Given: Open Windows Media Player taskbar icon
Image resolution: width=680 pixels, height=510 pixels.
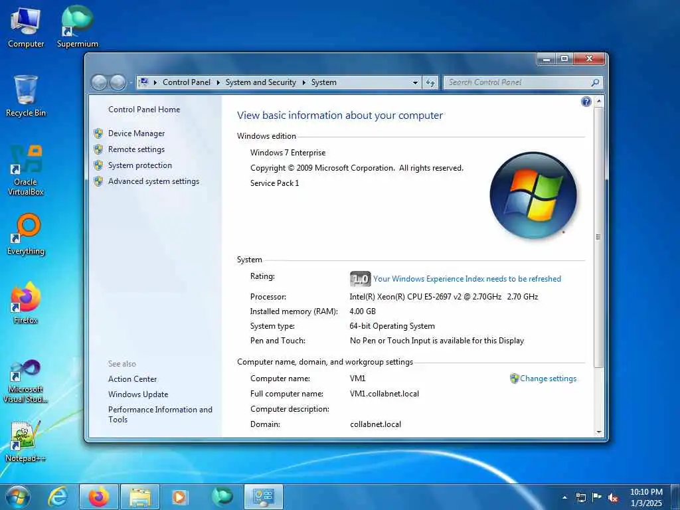Looking at the screenshot, I should (x=179, y=497).
